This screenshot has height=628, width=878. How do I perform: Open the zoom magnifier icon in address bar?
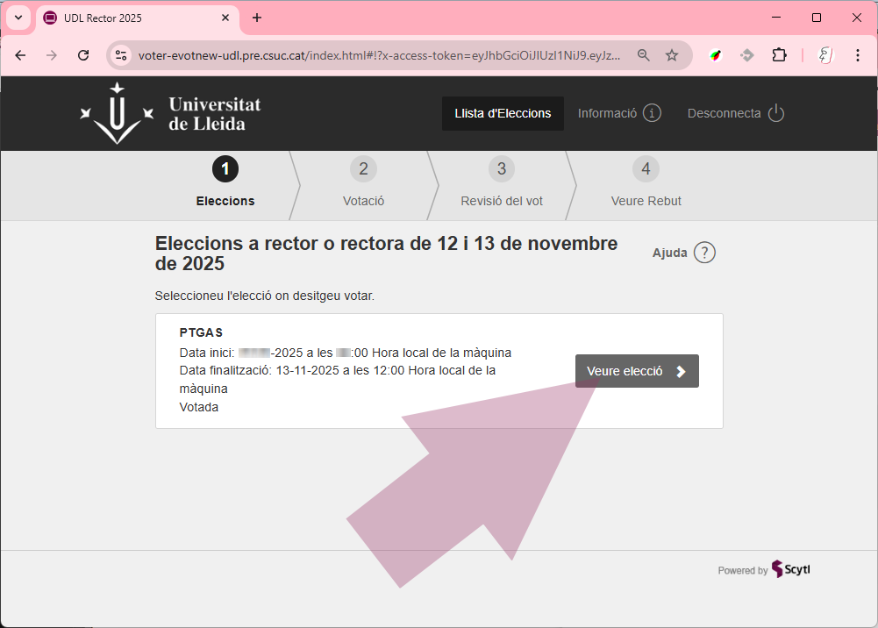coord(644,55)
